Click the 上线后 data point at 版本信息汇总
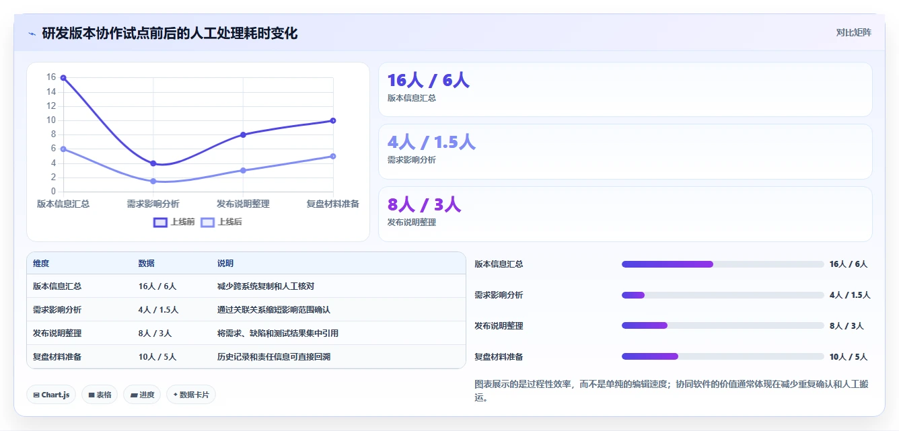The height and width of the screenshot is (431, 899). click(63, 149)
